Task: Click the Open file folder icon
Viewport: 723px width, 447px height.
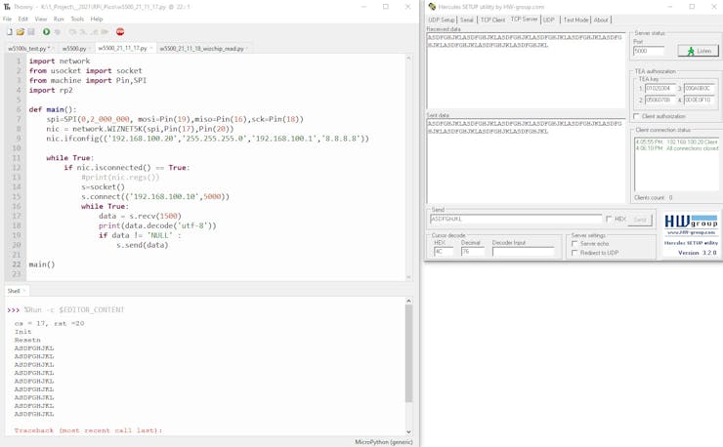Action: [20, 32]
